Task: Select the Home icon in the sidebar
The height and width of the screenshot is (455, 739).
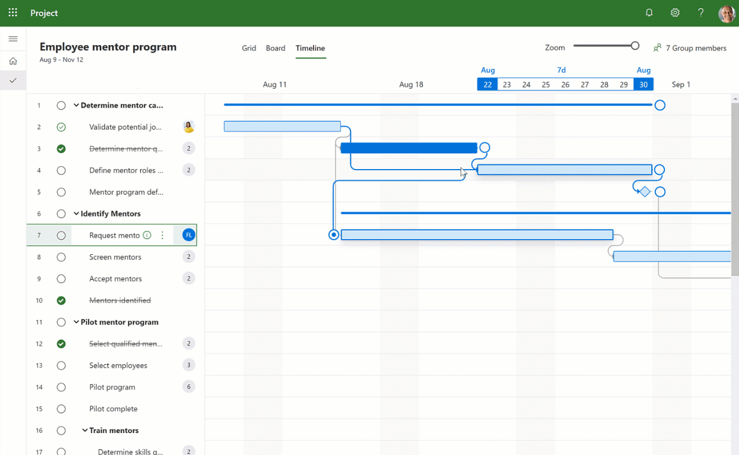Action: pyautogui.click(x=13, y=60)
